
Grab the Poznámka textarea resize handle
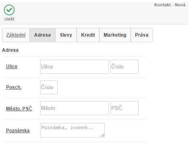103,135
